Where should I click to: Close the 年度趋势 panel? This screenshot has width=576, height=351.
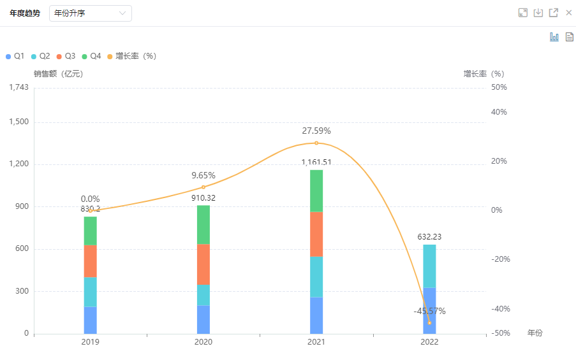coord(568,13)
